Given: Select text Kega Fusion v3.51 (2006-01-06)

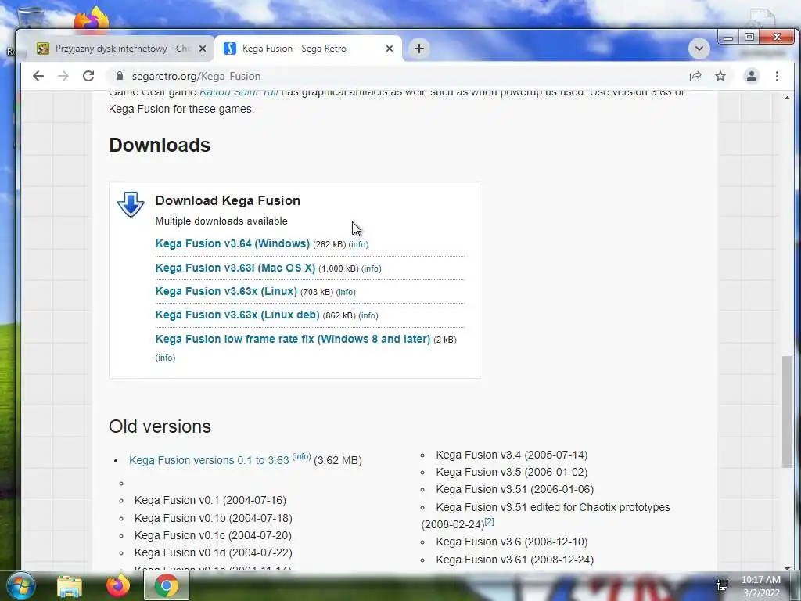Looking at the screenshot, I should 515,490.
